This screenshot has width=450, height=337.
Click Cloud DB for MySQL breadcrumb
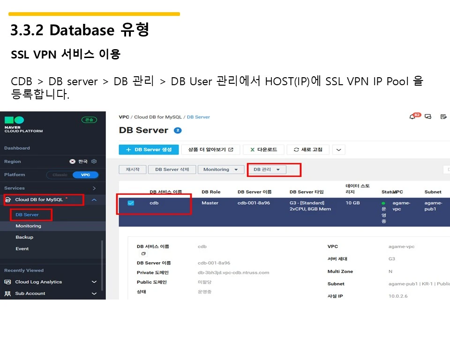158,117
